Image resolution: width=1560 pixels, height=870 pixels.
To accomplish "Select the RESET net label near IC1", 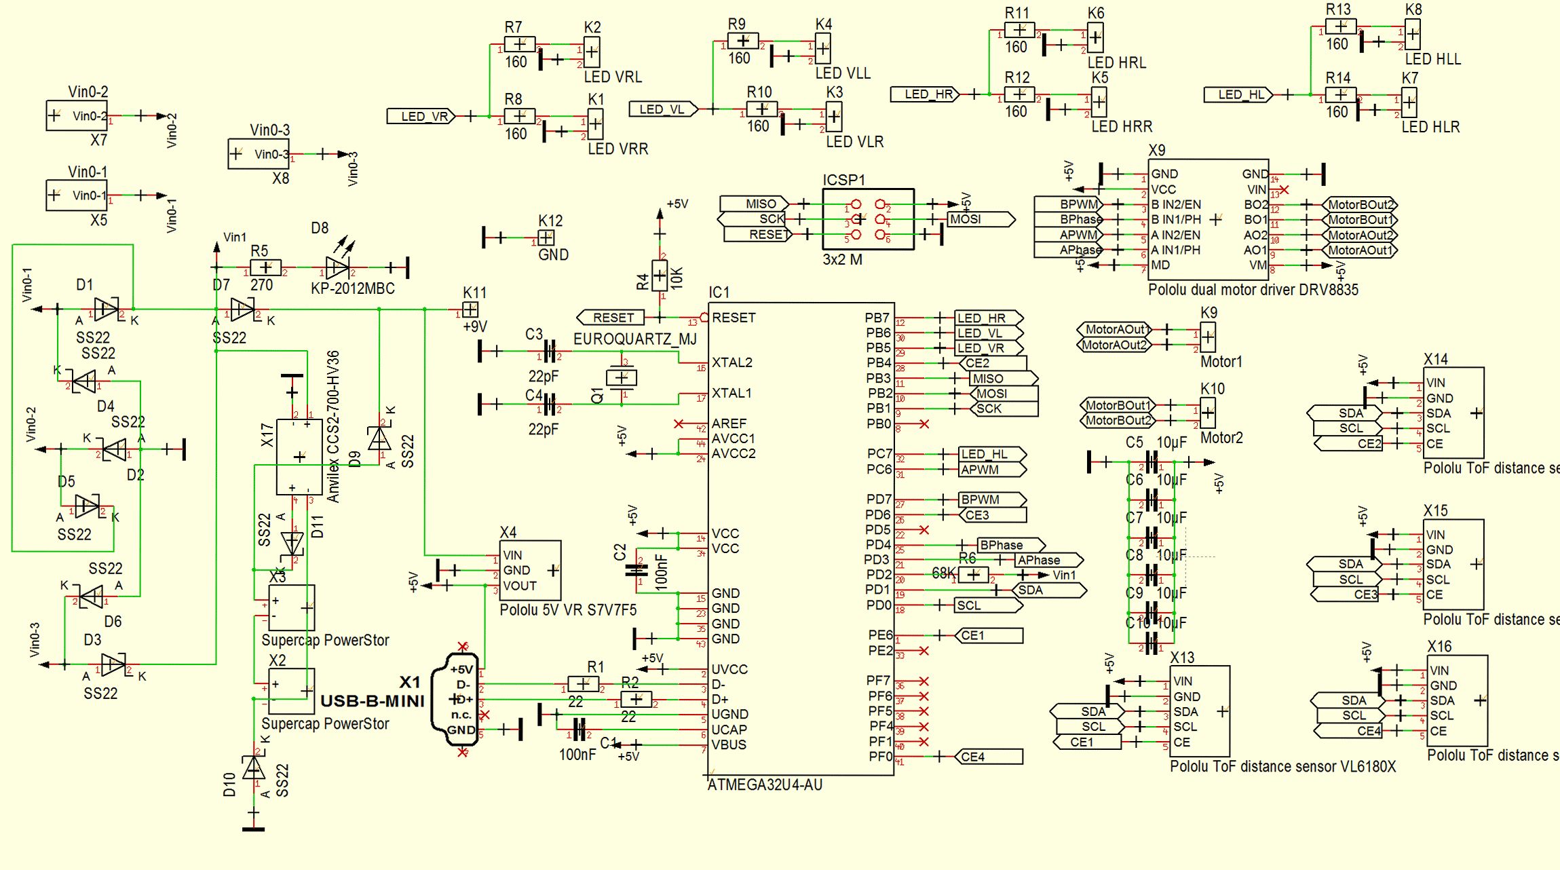I will [611, 318].
